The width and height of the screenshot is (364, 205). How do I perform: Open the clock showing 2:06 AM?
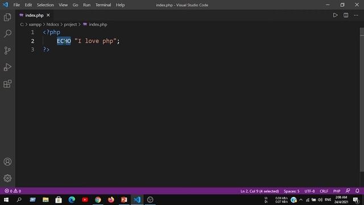pos(341,200)
